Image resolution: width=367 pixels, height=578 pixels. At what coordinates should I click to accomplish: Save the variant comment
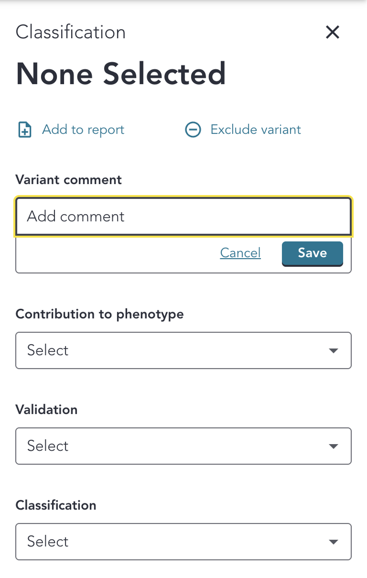click(312, 253)
